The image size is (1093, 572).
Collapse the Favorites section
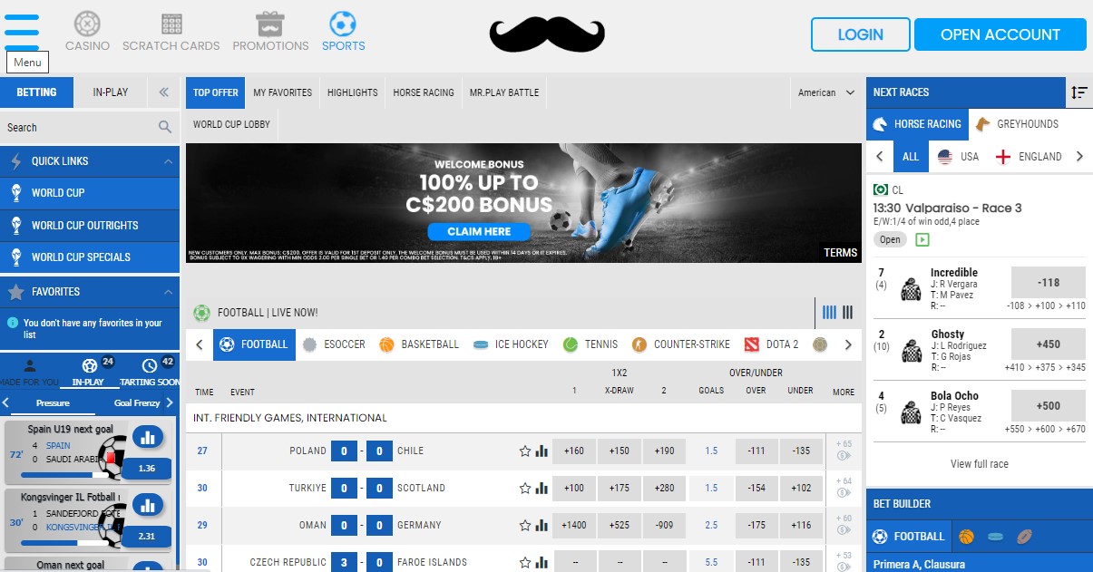pos(168,292)
